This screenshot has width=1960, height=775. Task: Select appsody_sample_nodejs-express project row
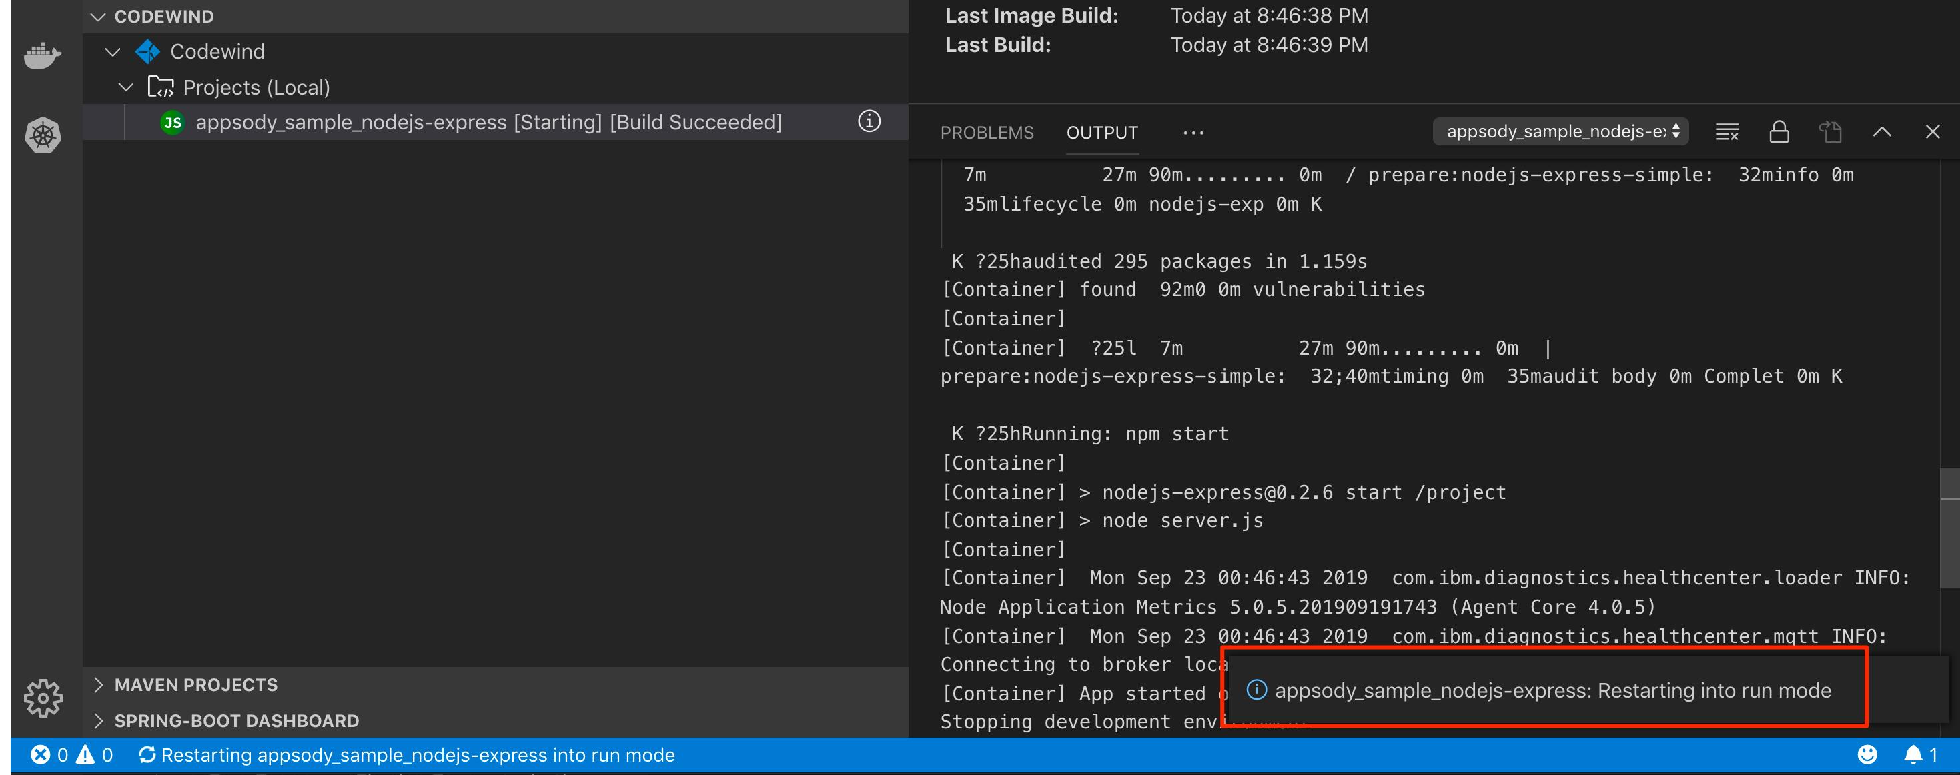click(495, 123)
